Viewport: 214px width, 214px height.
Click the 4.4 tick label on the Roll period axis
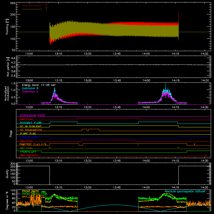pos(13,58)
